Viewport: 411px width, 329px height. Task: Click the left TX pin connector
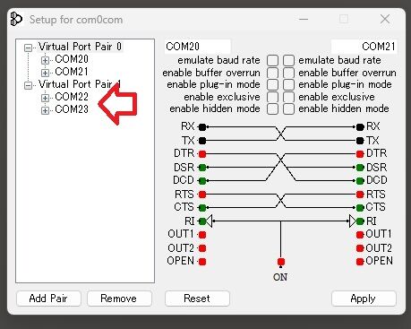(202, 141)
